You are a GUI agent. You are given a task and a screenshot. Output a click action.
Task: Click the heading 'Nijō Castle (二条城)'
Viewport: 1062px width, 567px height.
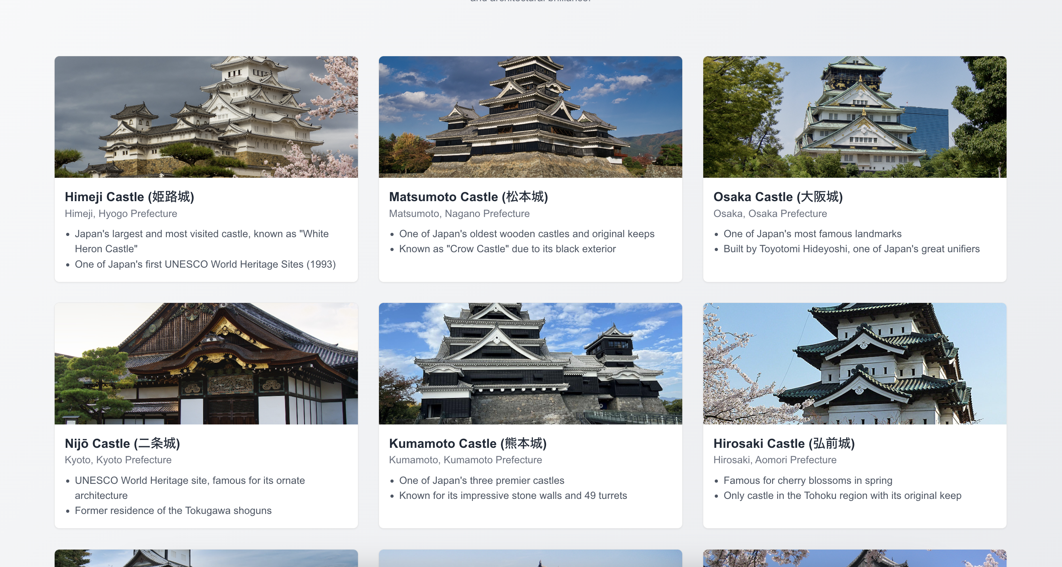(x=122, y=443)
